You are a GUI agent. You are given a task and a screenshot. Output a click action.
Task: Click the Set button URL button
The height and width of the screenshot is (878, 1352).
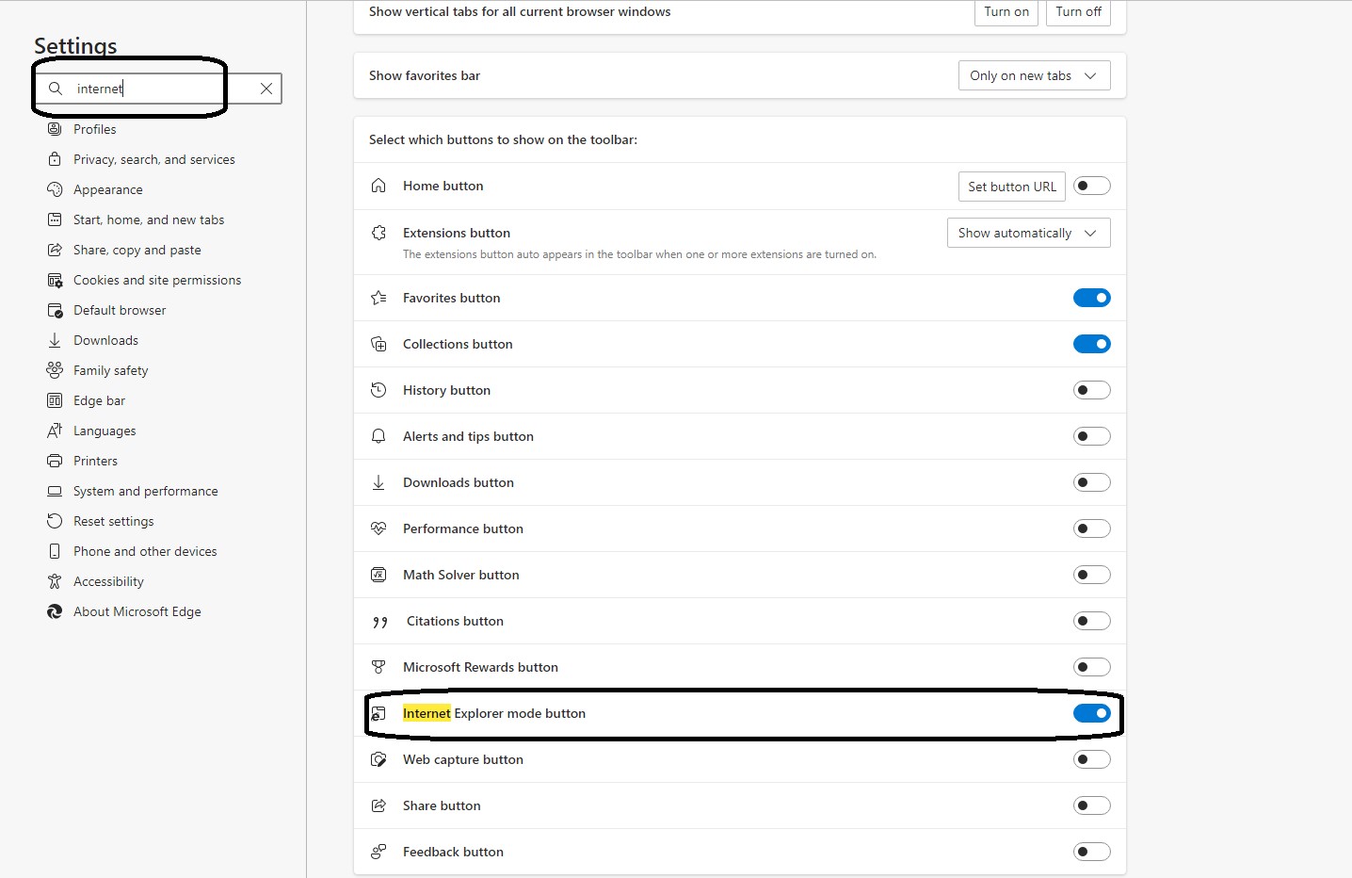pos(1011,187)
